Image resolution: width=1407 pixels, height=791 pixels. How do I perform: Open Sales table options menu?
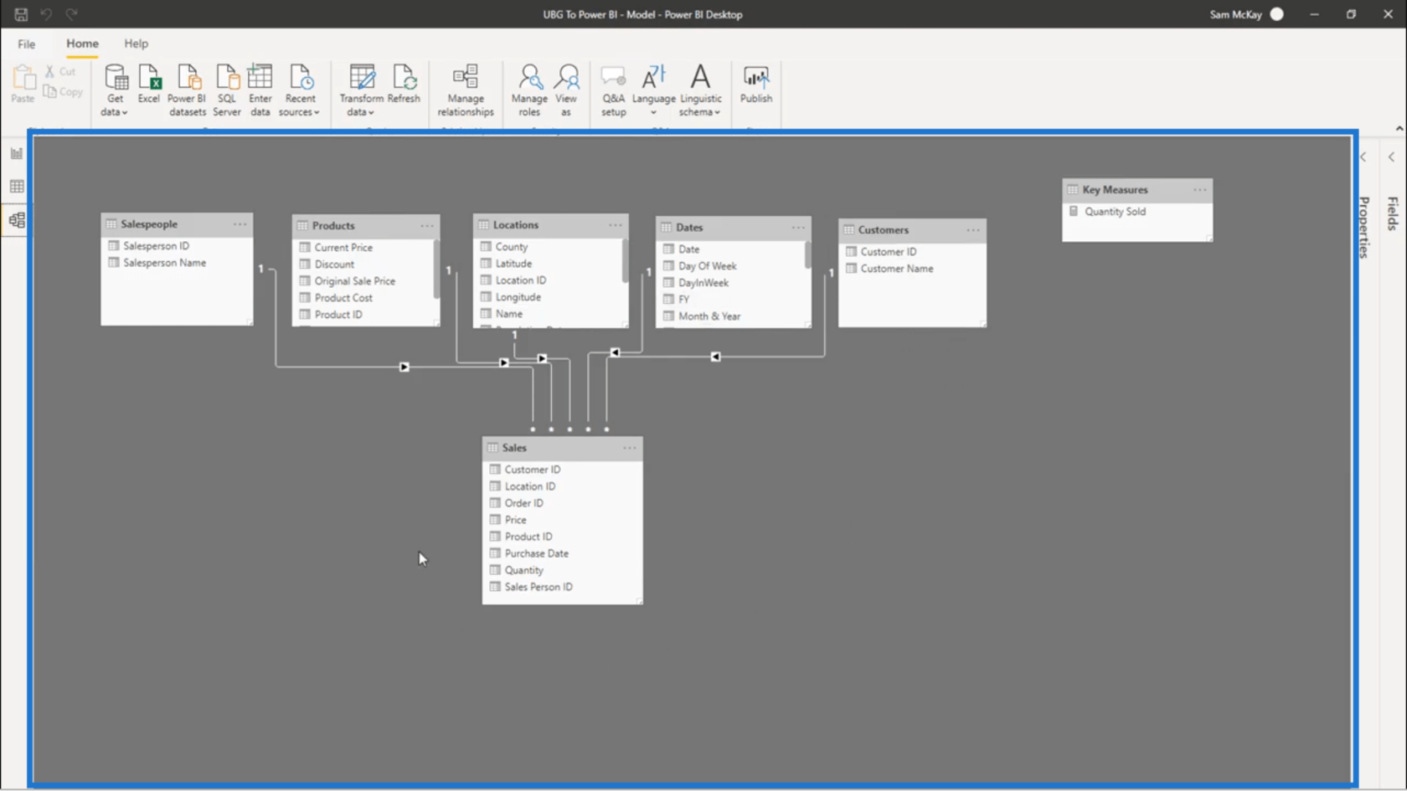point(630,448)
